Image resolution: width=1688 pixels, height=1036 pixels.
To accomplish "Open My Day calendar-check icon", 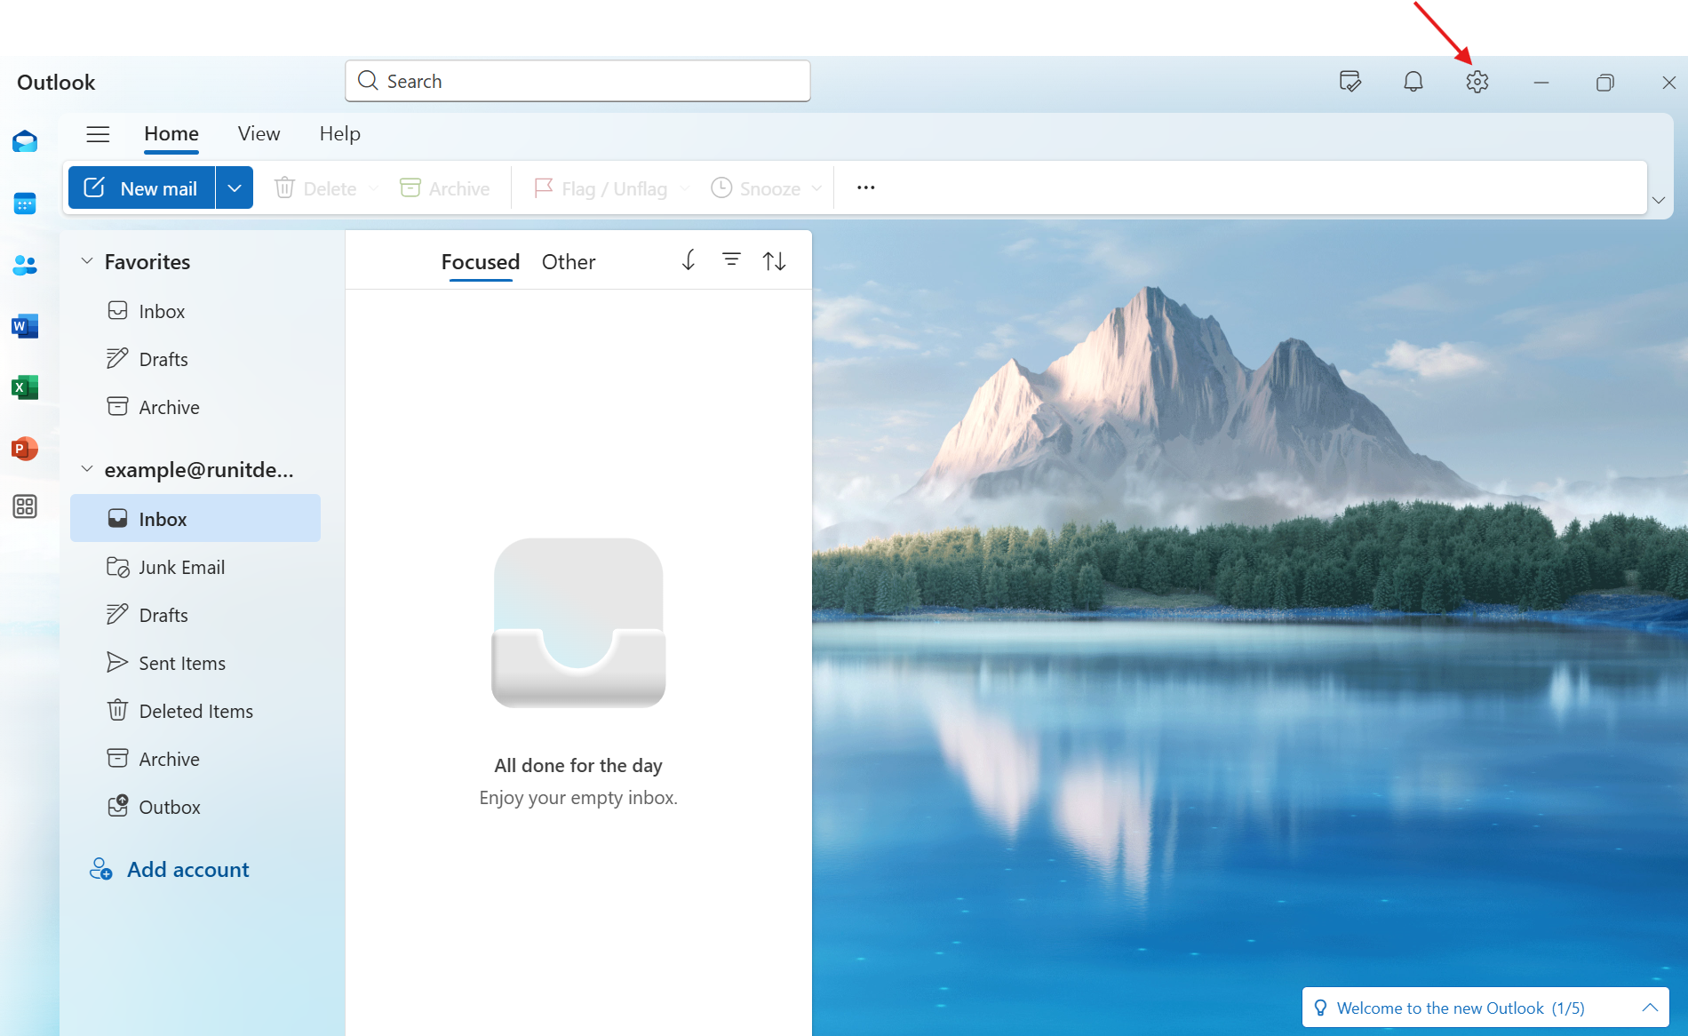I will tap(1350, 82).
